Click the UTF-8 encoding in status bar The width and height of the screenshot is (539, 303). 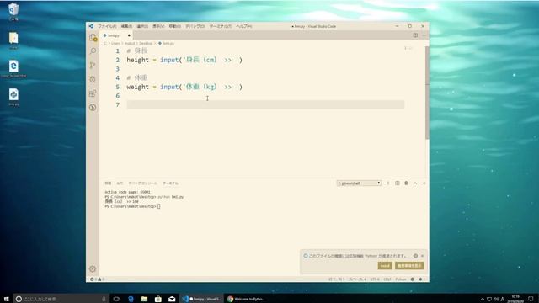(375, 279)
